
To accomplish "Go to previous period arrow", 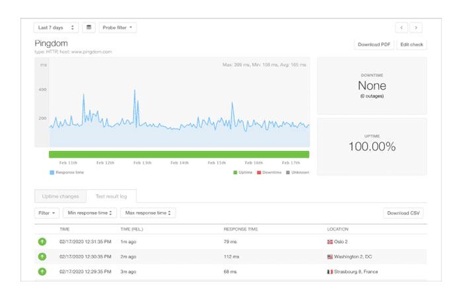I will click(x=401, y=27).
